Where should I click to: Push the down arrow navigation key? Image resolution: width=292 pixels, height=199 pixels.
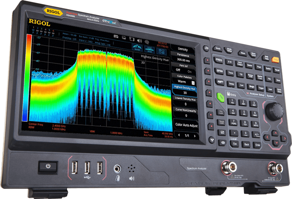pos(276,143)
